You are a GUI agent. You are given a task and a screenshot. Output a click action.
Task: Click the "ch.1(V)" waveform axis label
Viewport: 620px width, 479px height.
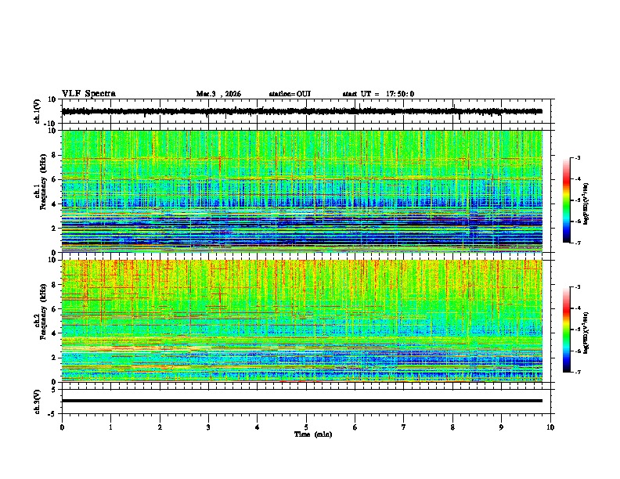pyautogui.click(x=38, y=111)
